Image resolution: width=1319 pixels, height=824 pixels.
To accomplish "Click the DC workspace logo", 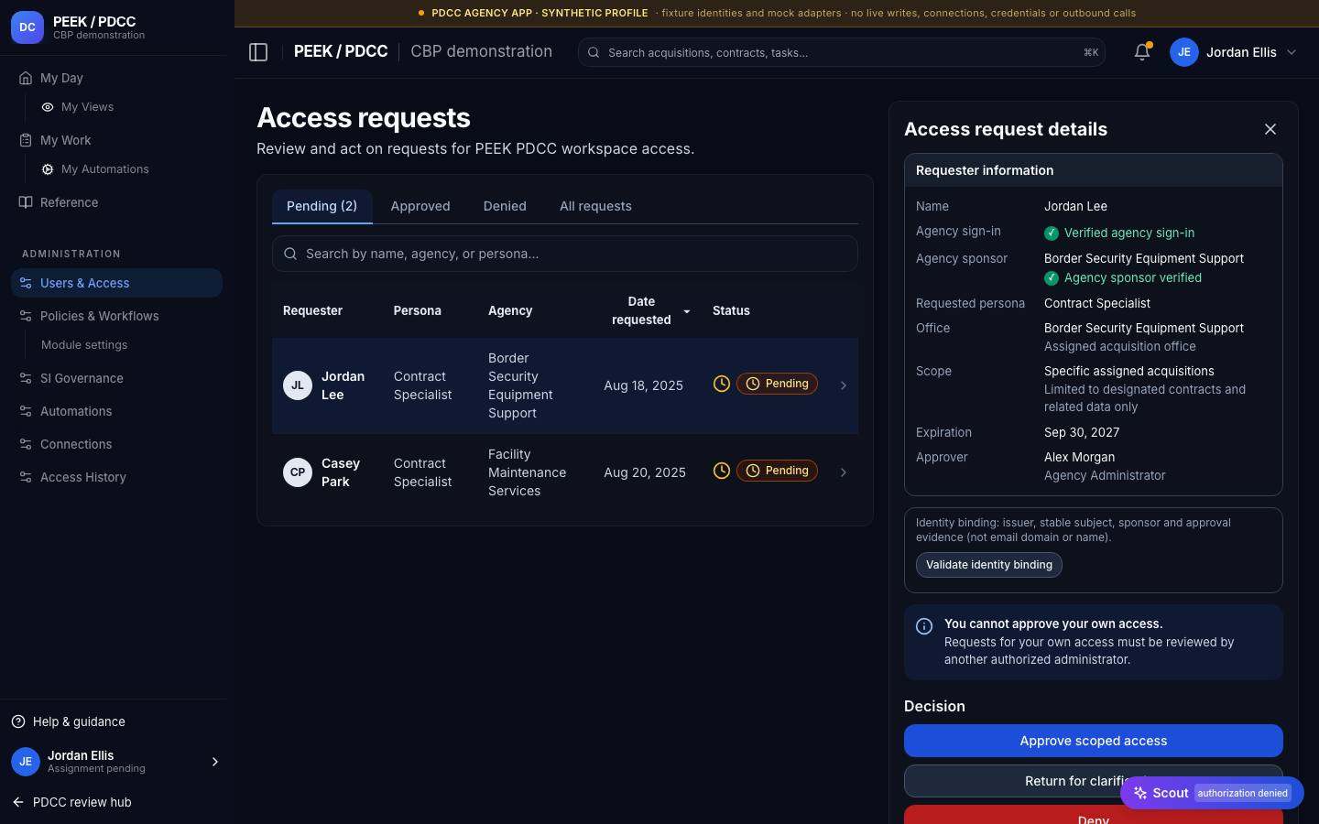I will coord(27,27).
